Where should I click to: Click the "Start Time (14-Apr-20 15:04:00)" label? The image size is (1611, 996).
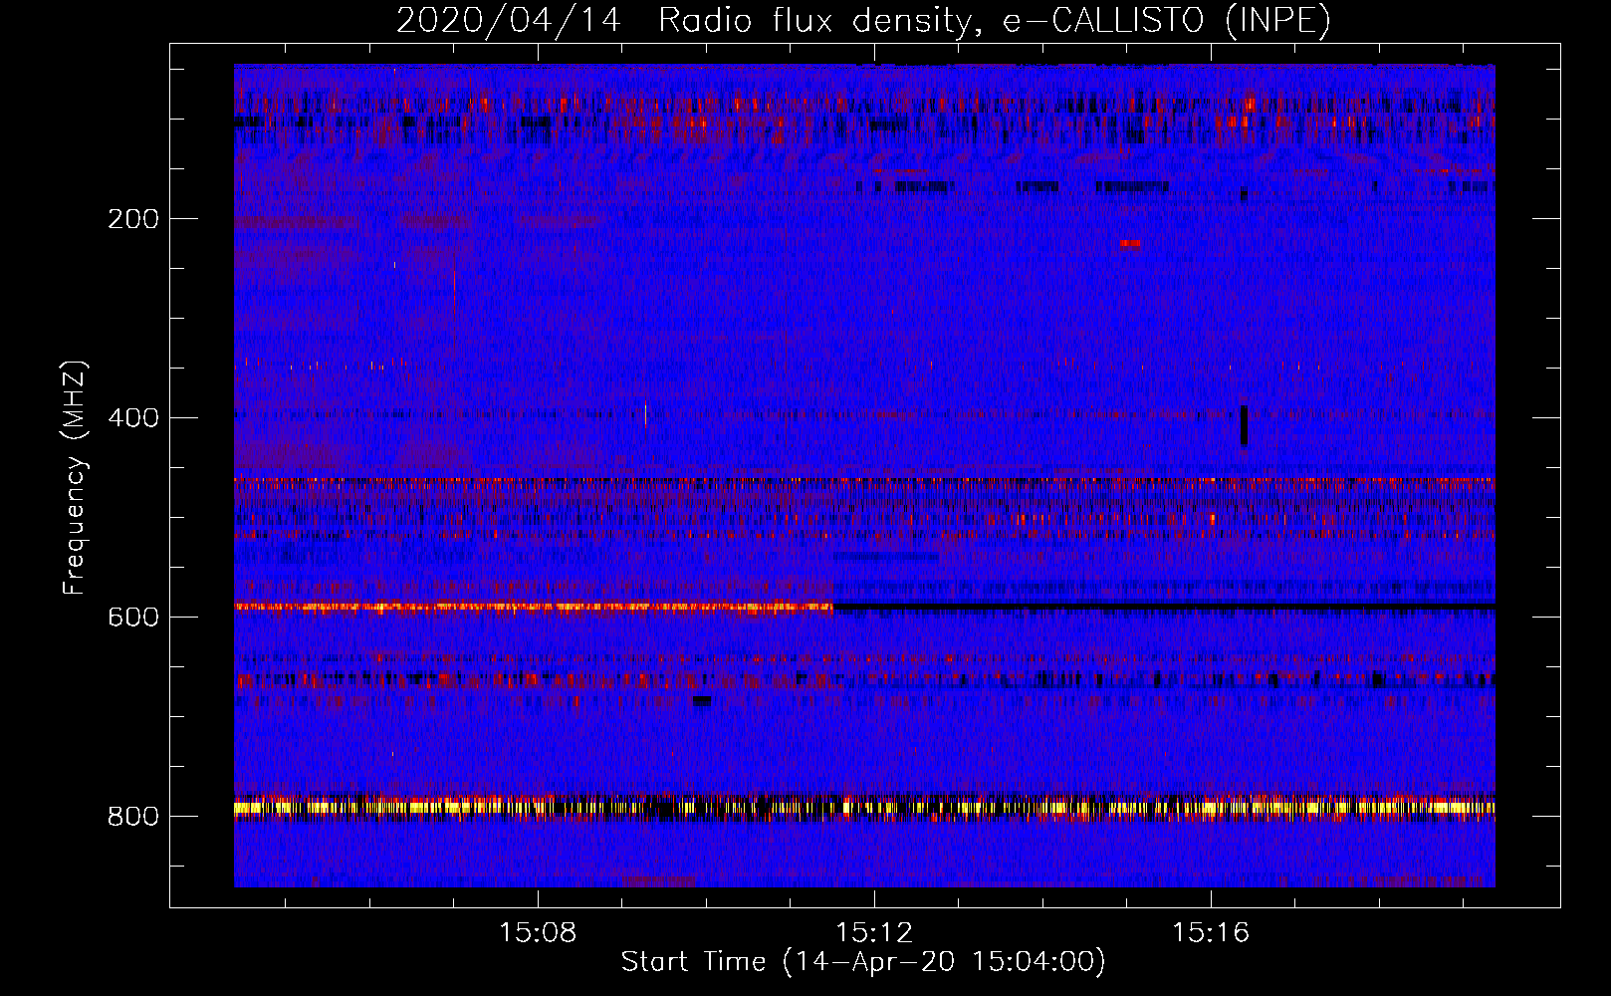[863, 962]
